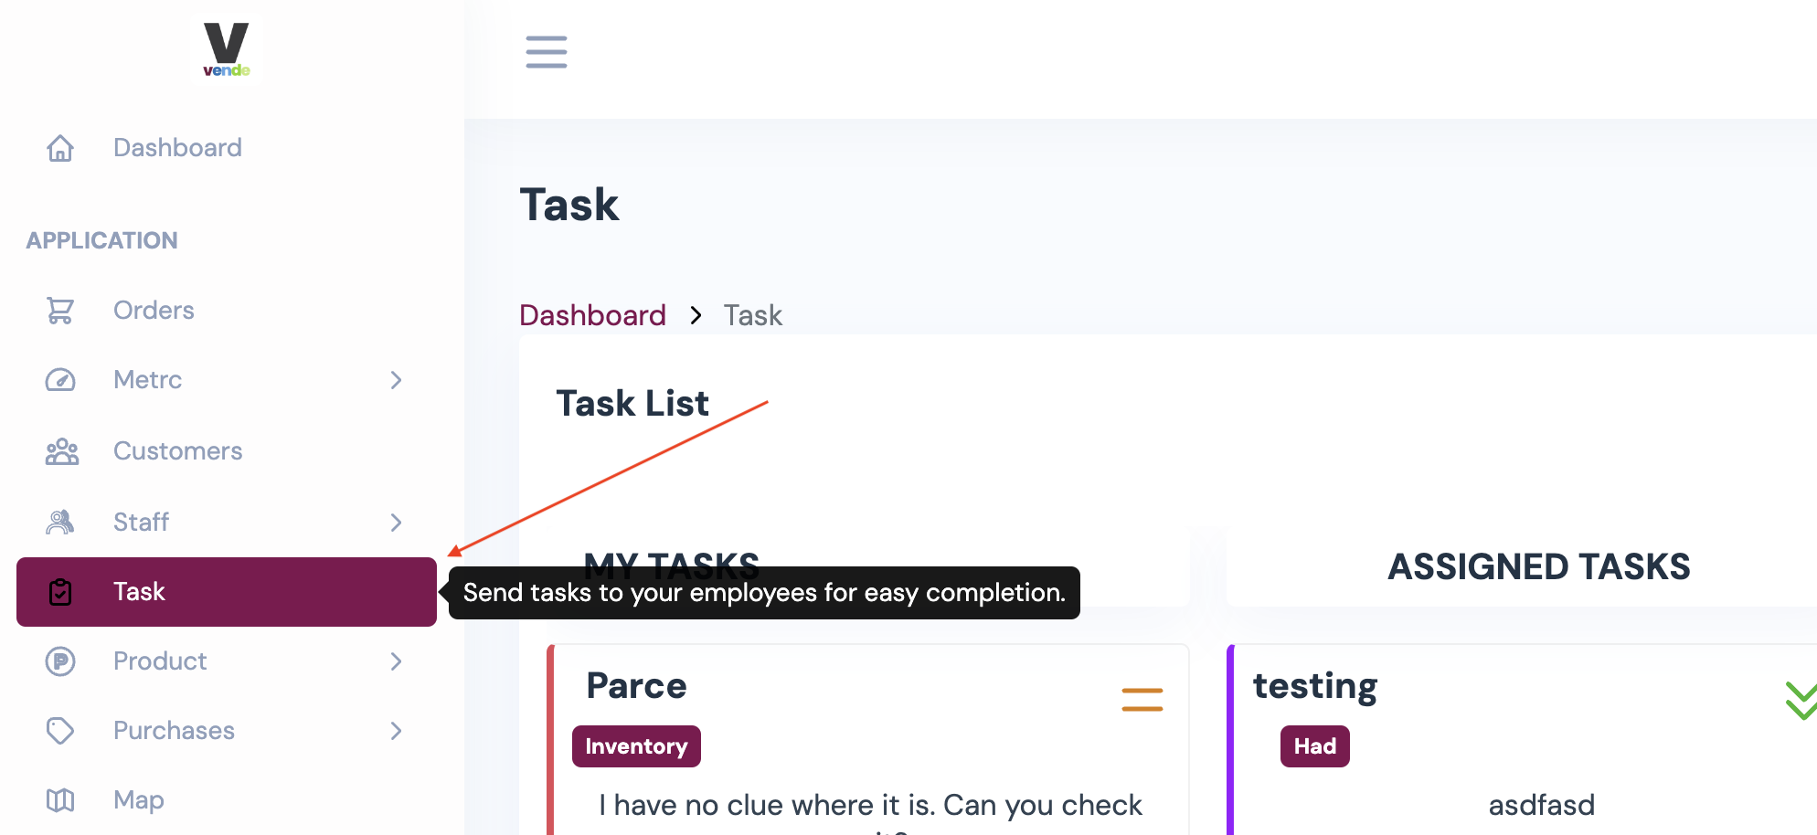1817x835 pixels.
Task: Open Customers from the sidebar
Action: (177, 450)
